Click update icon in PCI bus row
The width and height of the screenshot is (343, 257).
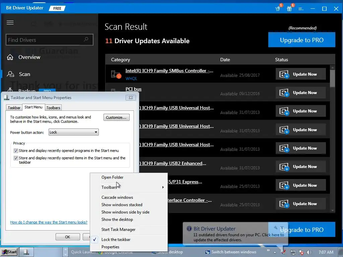tap(284, 93)
